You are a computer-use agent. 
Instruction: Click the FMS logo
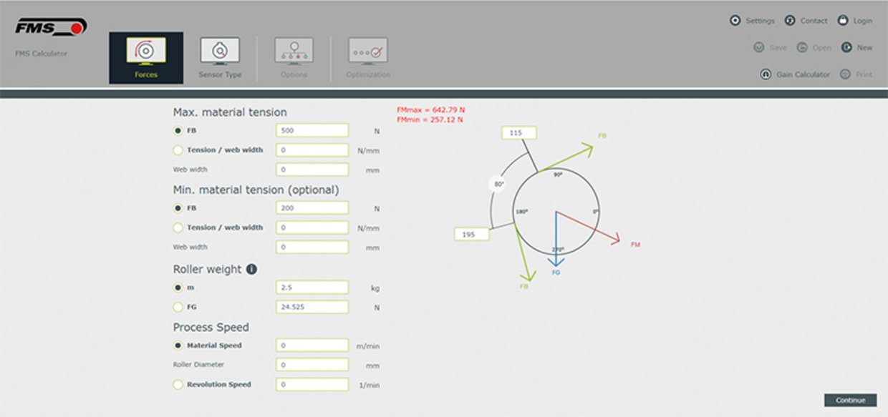[x=51, y=27]
